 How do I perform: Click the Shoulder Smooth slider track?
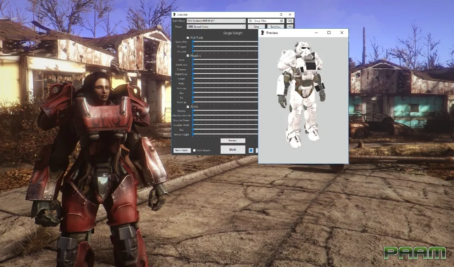(225, 116)
